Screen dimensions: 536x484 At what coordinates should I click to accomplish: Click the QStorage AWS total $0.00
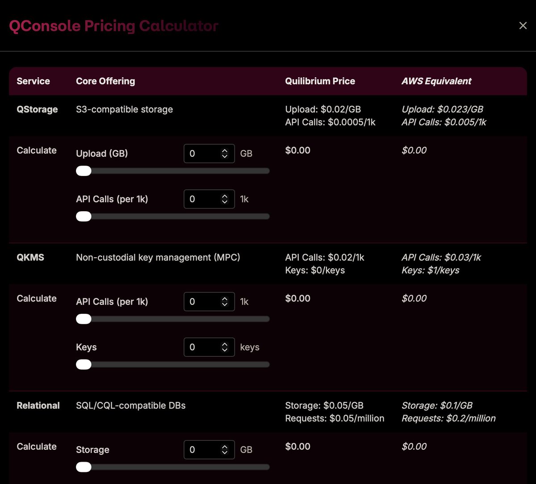click(414, 150)
